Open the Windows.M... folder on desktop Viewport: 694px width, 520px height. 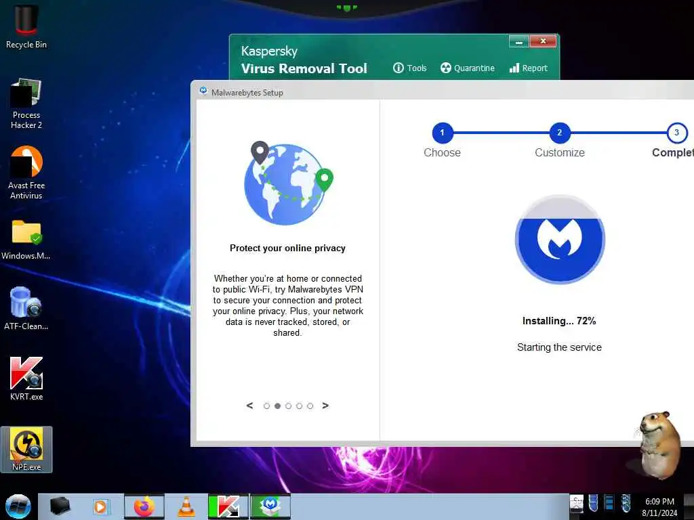coord(26,239)
